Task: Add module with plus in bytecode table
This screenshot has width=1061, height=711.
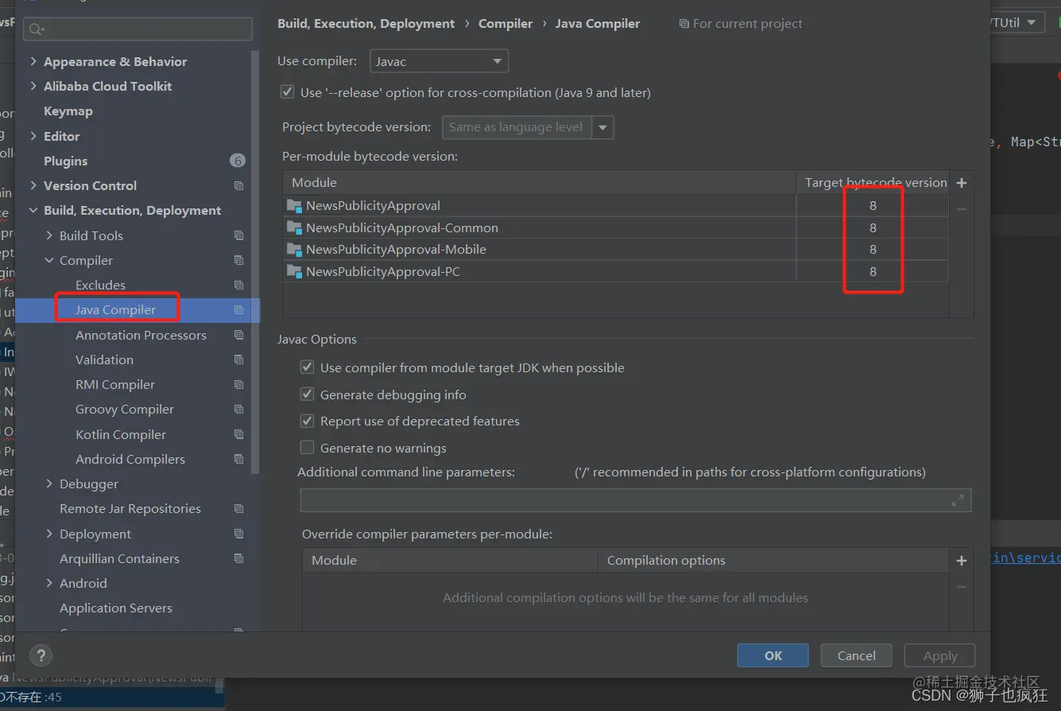Action: [x=962, y=183]
